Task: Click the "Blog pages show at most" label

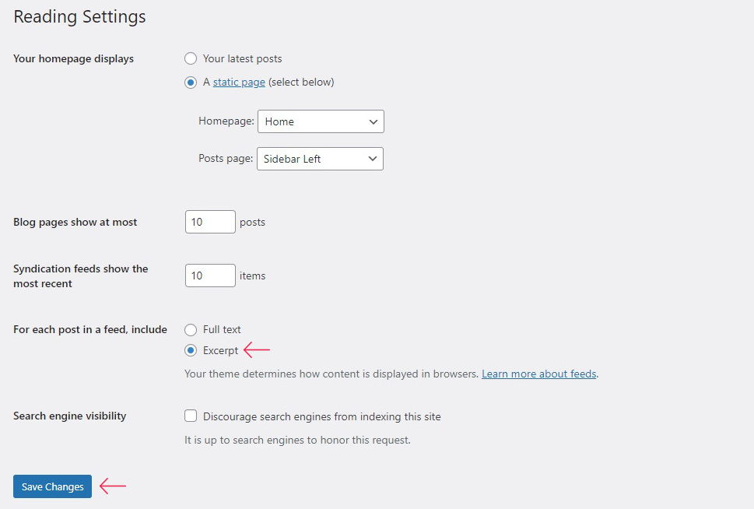Action: 75,223
